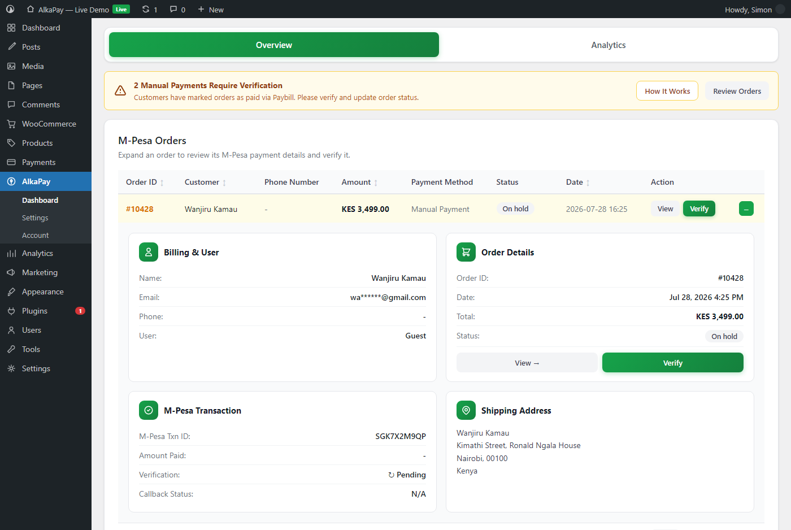Click On hold status badge in Order Details
Image resolution: width=791 pixels, height=530 pixels.
pyautogui.click(x=724, y=336)
